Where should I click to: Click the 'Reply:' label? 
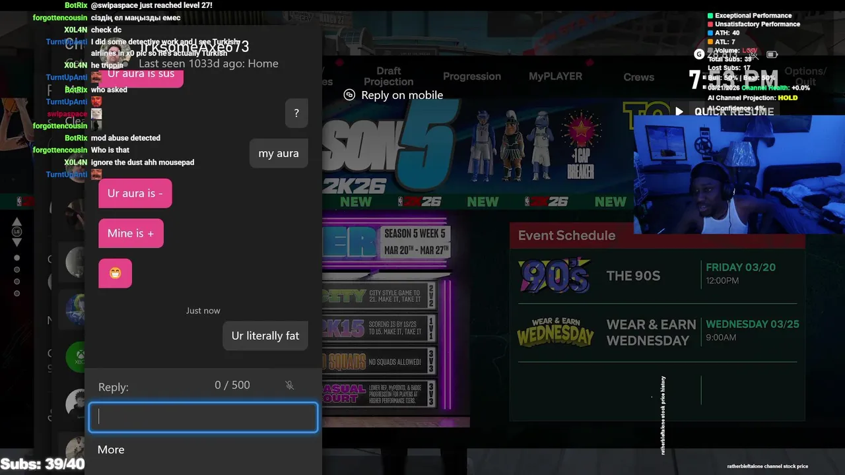tap(114, 387)
